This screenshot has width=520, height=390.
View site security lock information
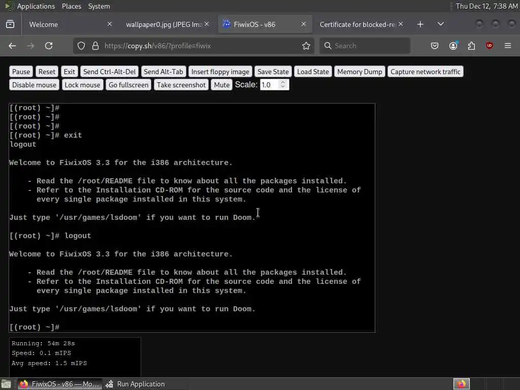pos(95,46)
